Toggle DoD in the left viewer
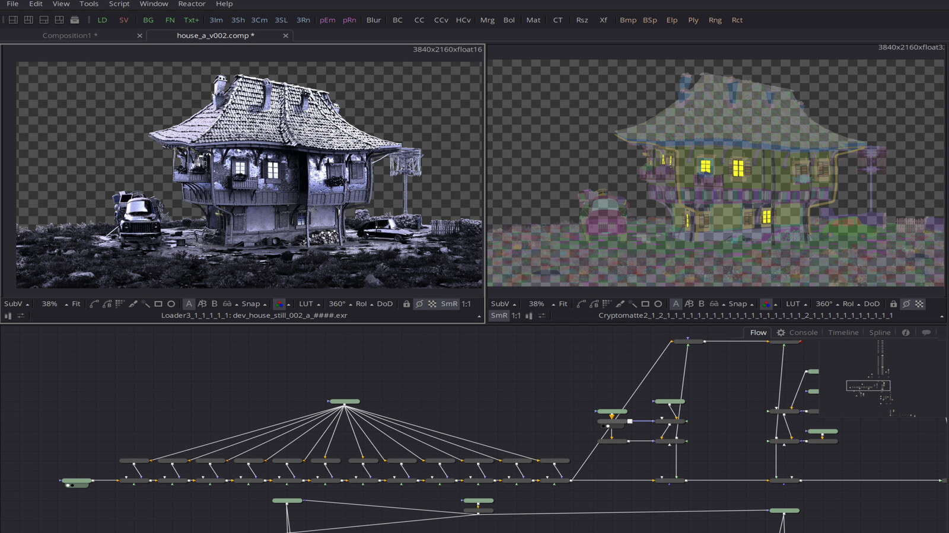Screen dimensions: 949x533 tap(385, 303)
